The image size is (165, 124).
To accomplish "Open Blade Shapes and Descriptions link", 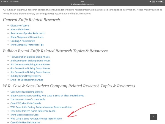I will coord(27,37).
